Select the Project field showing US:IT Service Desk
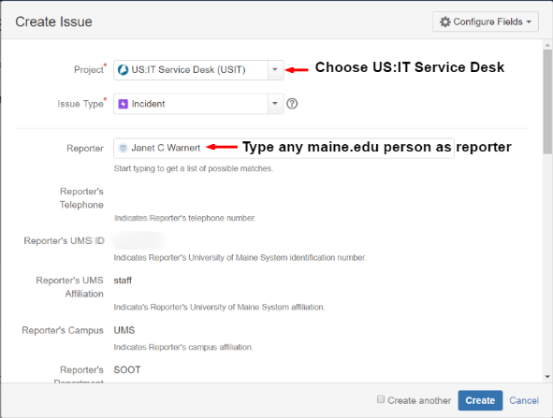This screenshot has height=418, width=553. [x=198, y=70]
